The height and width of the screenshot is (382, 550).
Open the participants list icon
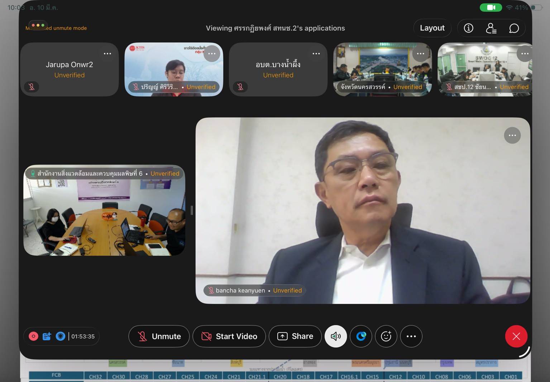[491, 28]
